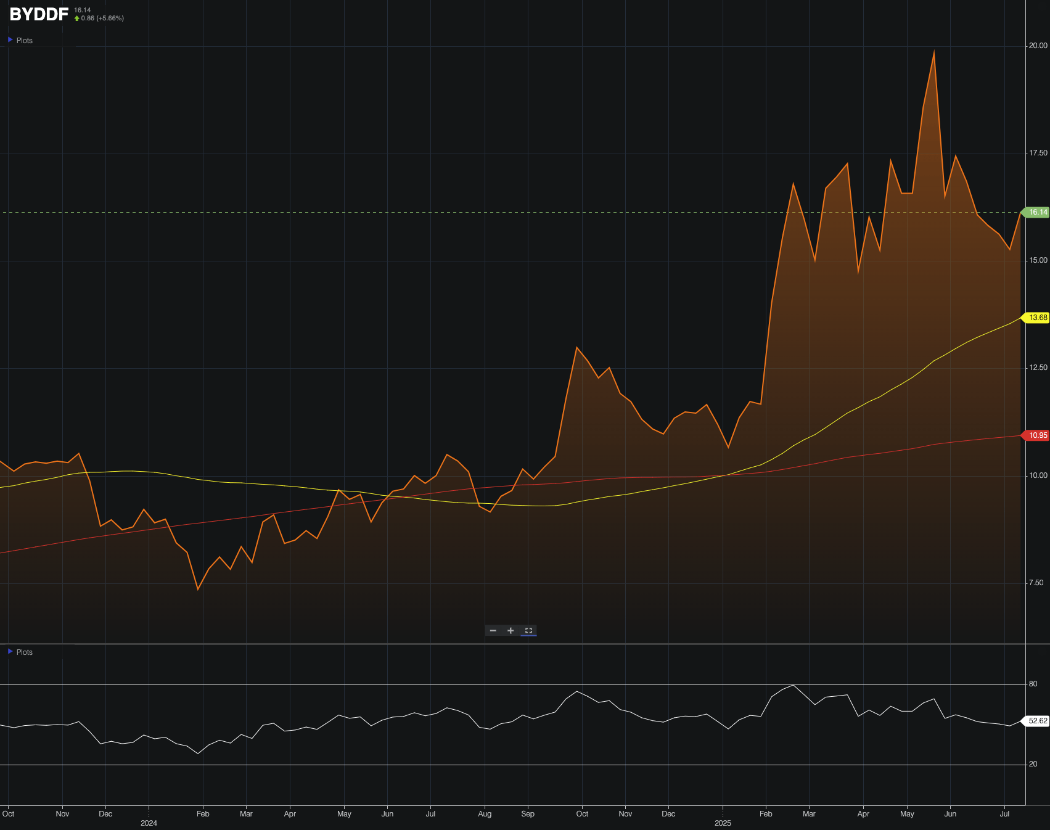Click the dashed green current price line
This screenshot has height=830, width=1050.
370,212
